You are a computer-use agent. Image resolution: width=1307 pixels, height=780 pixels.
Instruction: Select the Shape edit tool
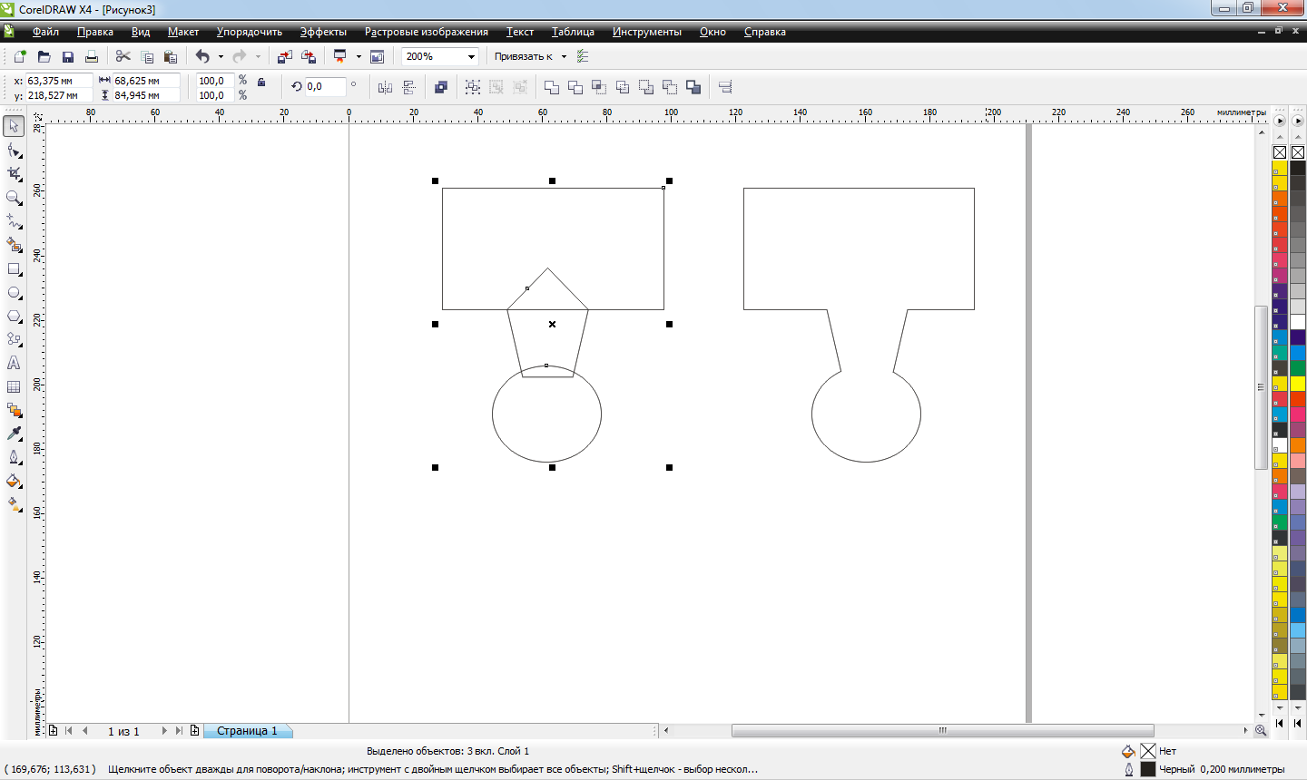(14, 150)
